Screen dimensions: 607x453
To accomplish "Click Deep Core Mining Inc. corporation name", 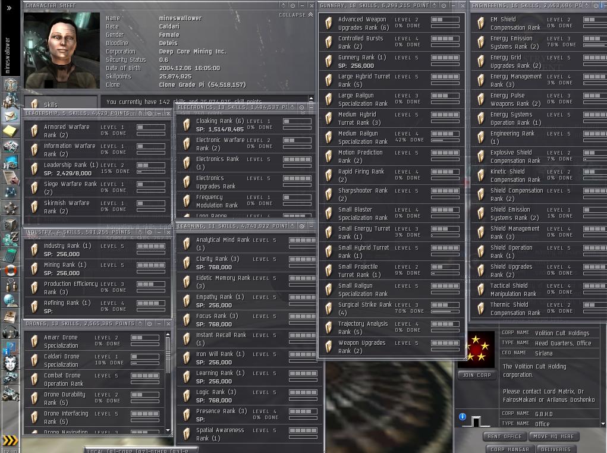I will click(193, 52).
